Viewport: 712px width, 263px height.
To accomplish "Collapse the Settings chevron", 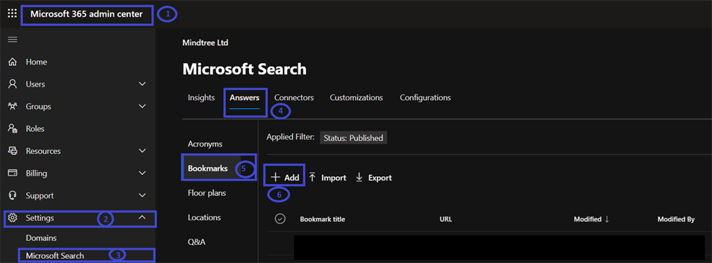I will [x=142, y=218].
